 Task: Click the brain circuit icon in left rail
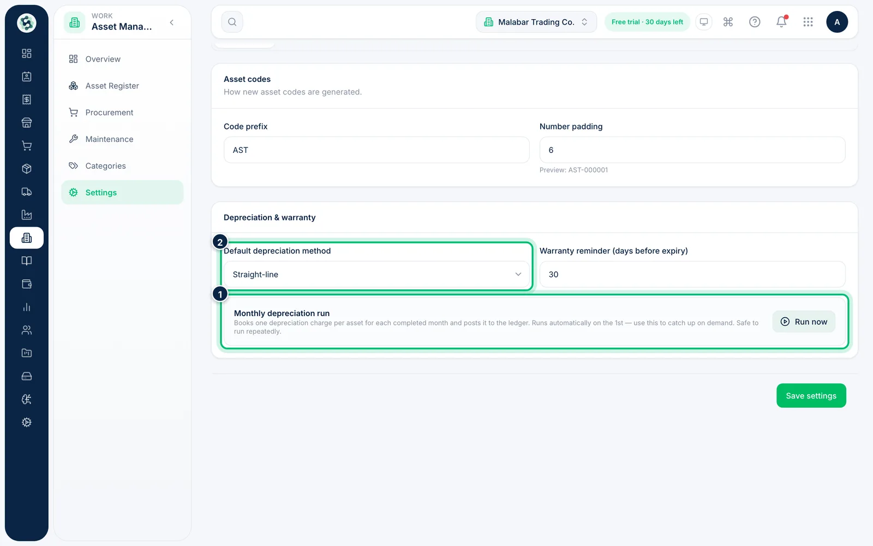[27, 400]
